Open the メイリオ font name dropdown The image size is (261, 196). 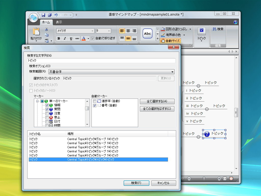click(92, 31)
